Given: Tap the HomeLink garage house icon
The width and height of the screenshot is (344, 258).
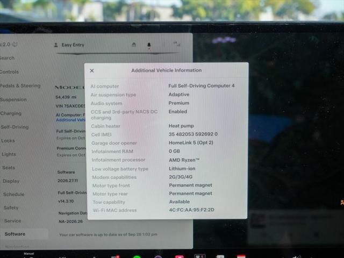Looking at the screenshot, I should pos(134,45).
